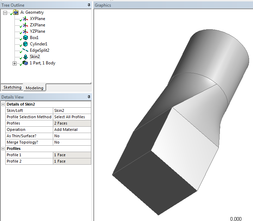Select Box1 in the tree outline

click(x=34, y=38)
